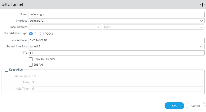Viewport: 206px width, 112px height.
Task: Choose FQDN as peer address type
Action: coord(42,34)
